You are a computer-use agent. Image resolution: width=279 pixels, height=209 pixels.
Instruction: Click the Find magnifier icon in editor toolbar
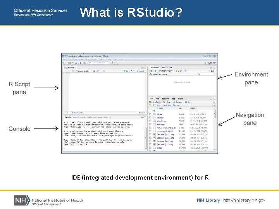tap(94, 71)
